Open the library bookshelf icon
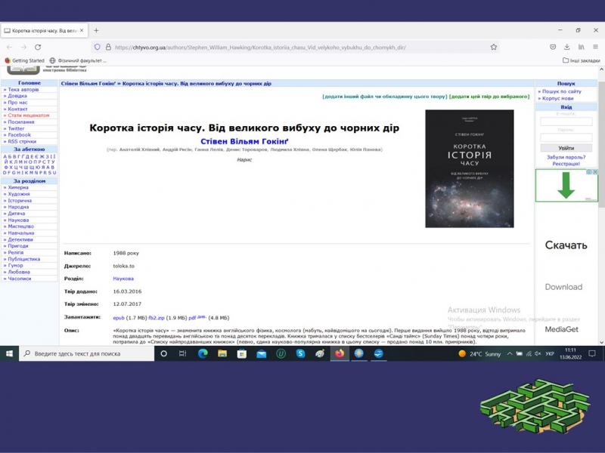This screenshot has width=605, height=453. click(x=581, y=47)
